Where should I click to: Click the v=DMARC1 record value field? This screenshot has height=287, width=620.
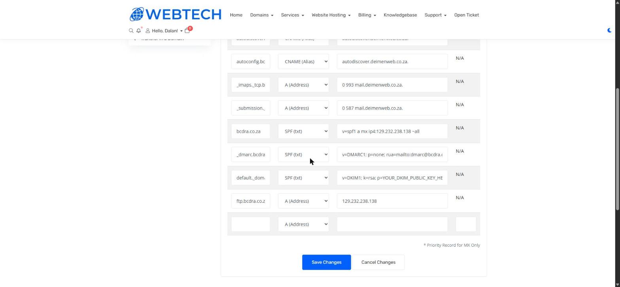[392, 155]
